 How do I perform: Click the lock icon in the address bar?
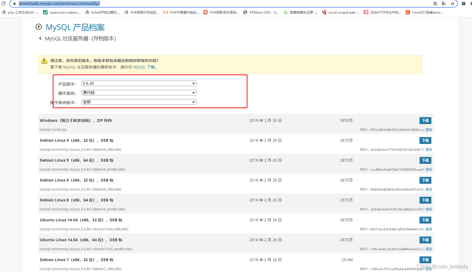(x=14, y=4)
